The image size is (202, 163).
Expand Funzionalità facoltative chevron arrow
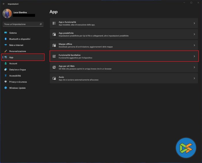194,56
